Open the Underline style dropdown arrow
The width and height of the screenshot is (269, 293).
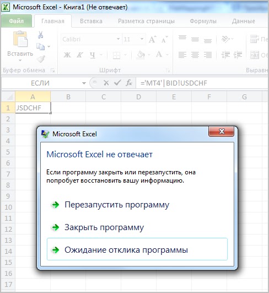[x=101, y=55]
